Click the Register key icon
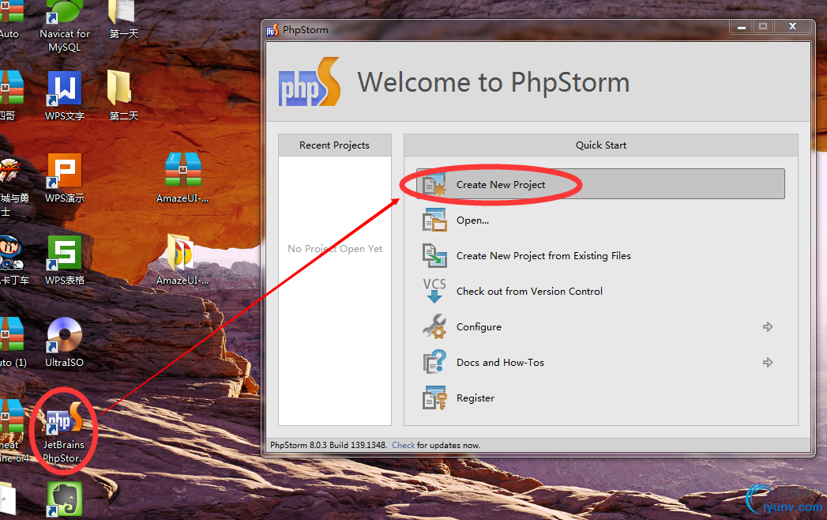 pyautogui.click(x=434, y=398)
